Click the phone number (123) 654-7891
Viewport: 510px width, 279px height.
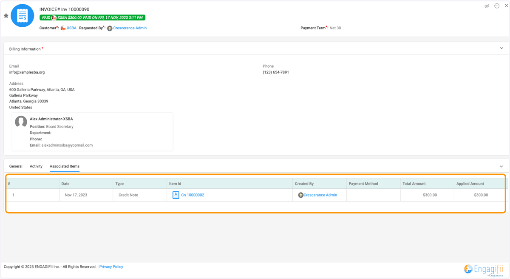(276, 72)
